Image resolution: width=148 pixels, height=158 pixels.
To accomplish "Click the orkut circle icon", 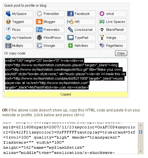I will 102,14.
